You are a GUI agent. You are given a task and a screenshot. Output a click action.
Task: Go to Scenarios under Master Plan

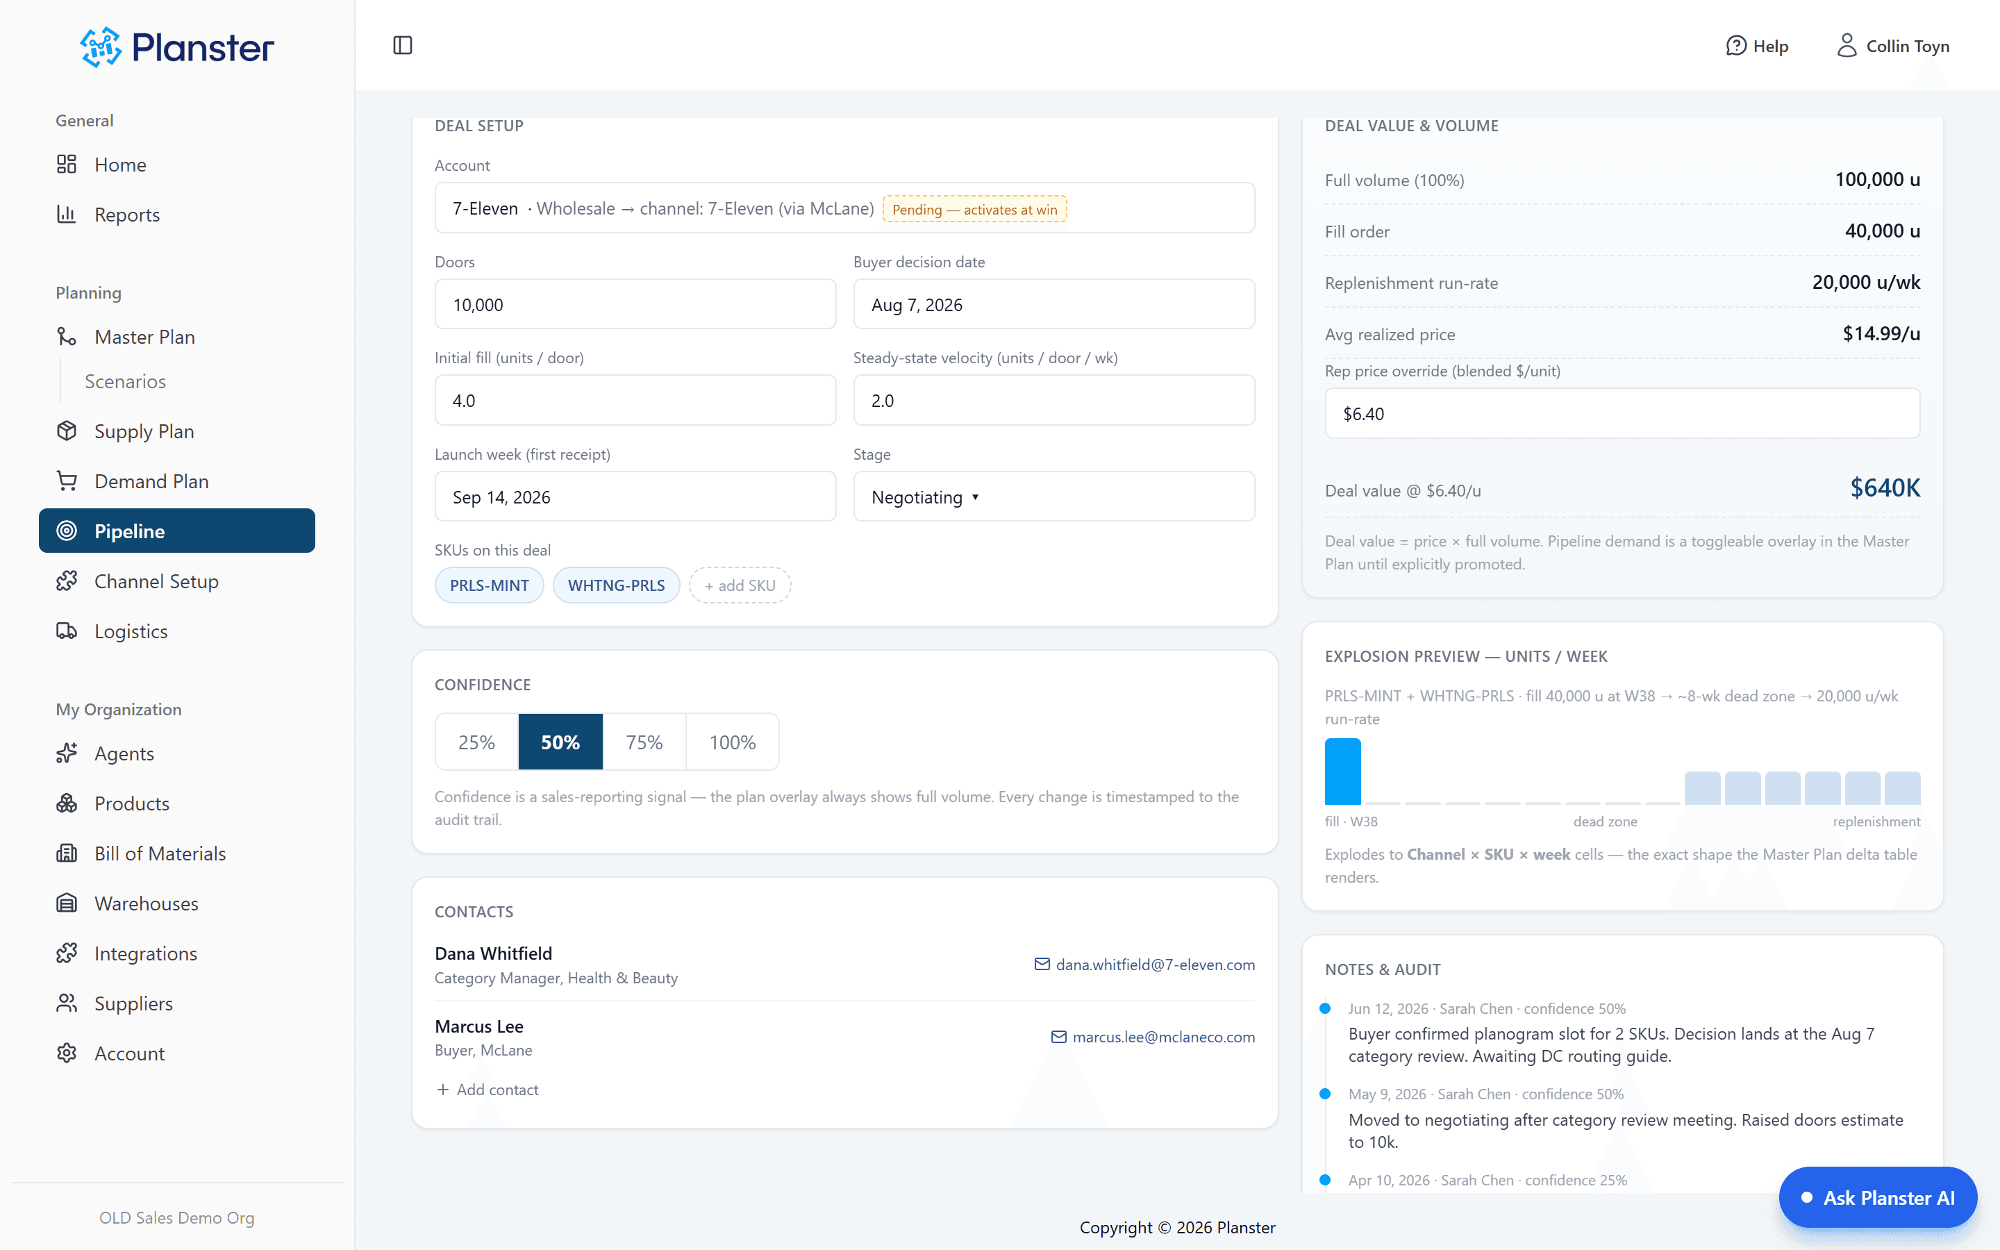(126, 381)
